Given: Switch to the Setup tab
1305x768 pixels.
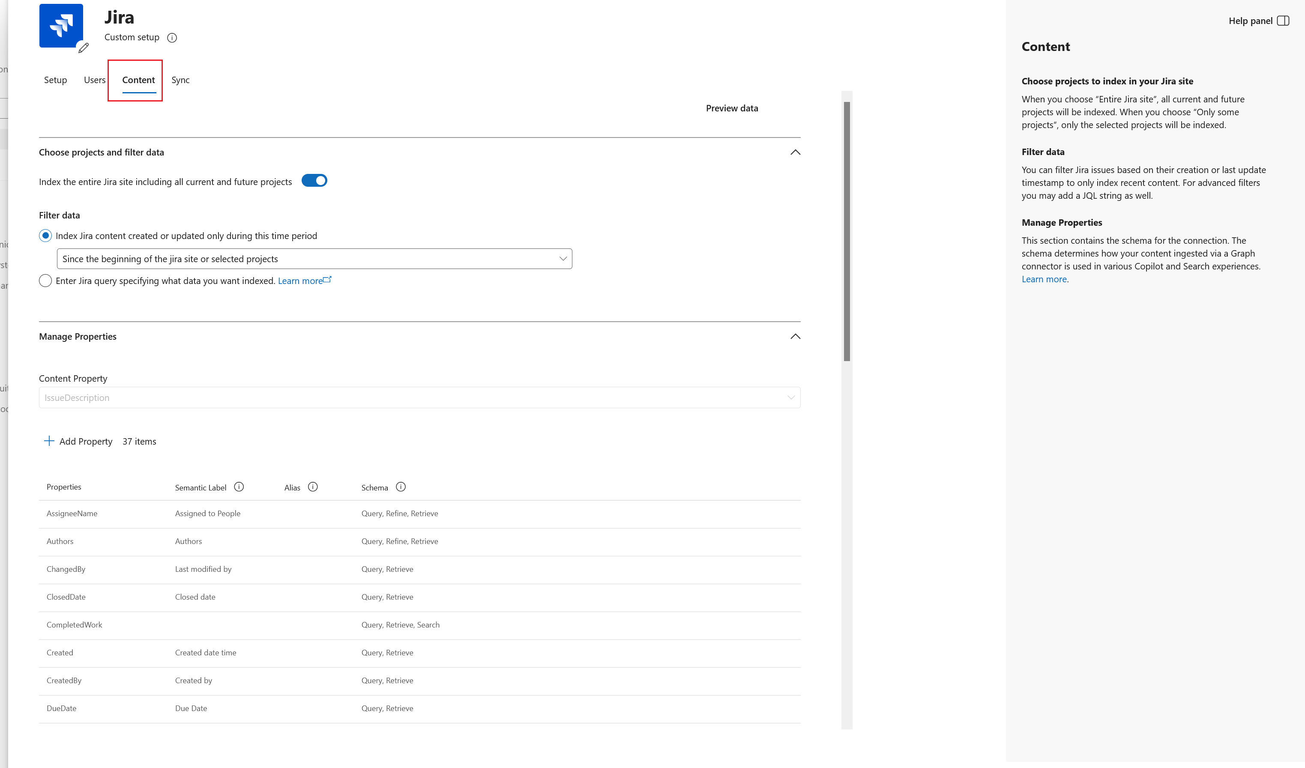Looking at the screenshot, I should point(55,80).
